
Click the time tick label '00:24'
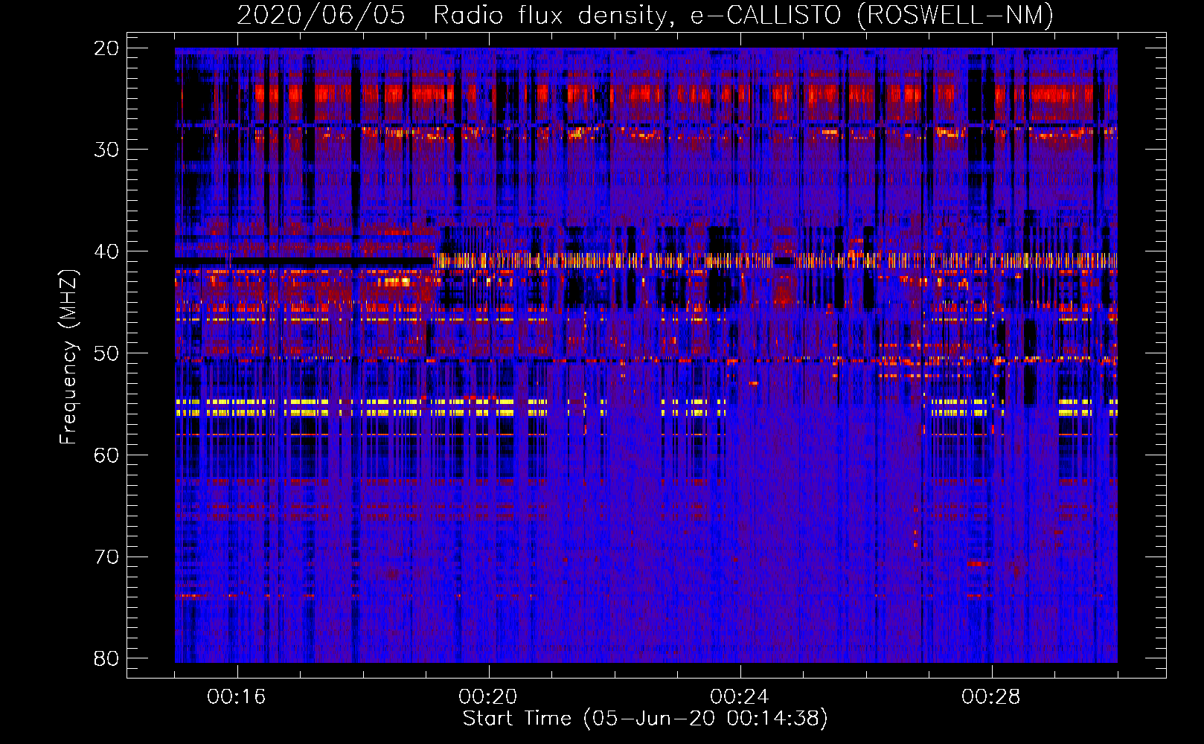[x=740, y=697]
